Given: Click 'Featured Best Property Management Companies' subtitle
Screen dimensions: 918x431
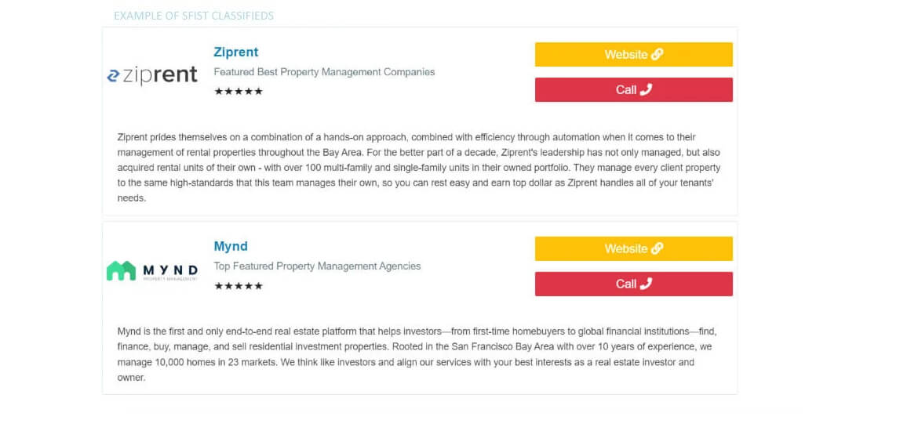Looking at the screenshot, I should coord(324,72).
